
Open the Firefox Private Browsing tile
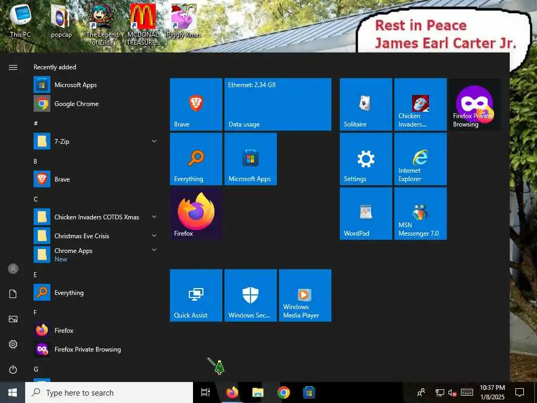pos(475,104)
